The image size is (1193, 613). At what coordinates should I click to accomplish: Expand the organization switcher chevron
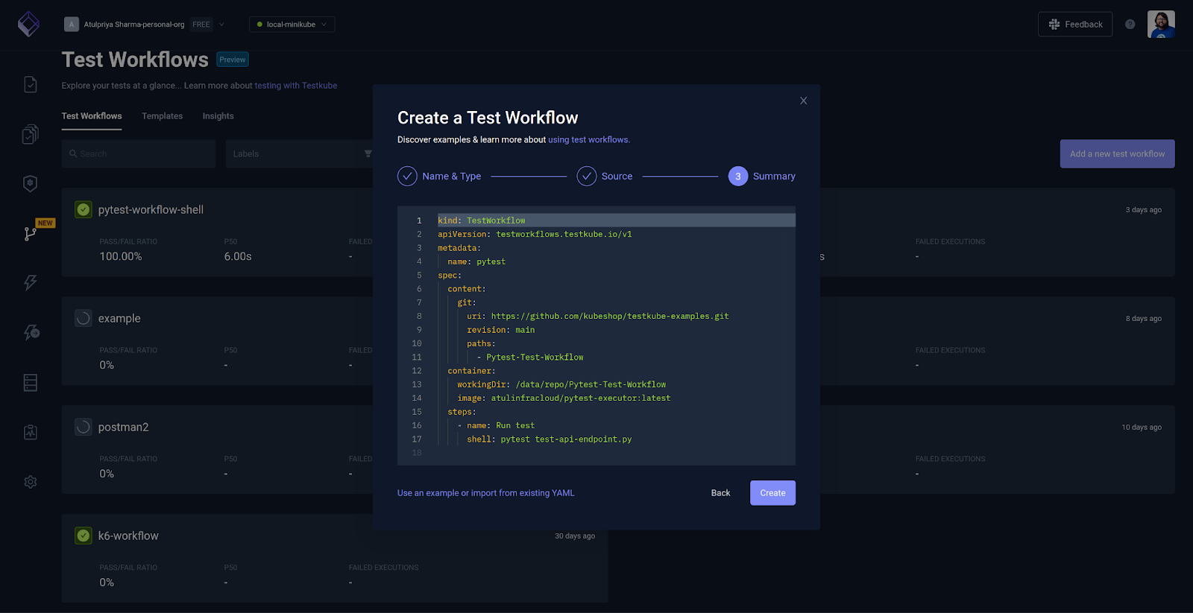pos(221,25)
